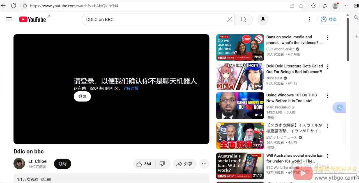Start the search with the magnifier icon

click(243, 19)
